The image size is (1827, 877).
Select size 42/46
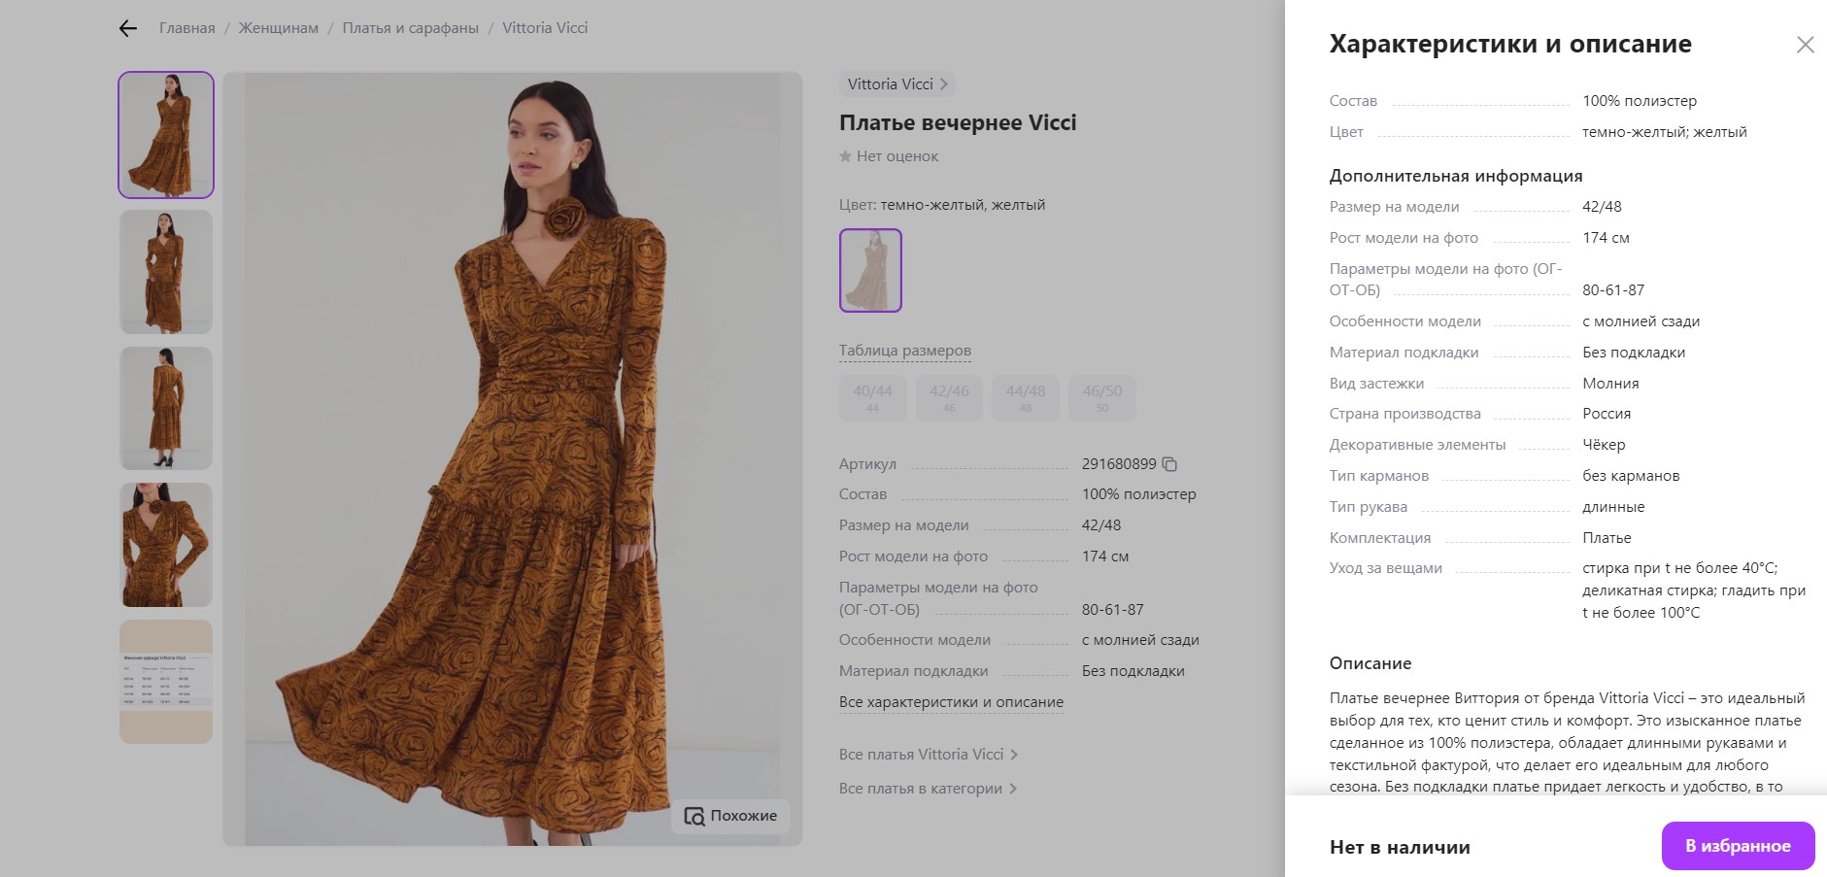(949, 397)
